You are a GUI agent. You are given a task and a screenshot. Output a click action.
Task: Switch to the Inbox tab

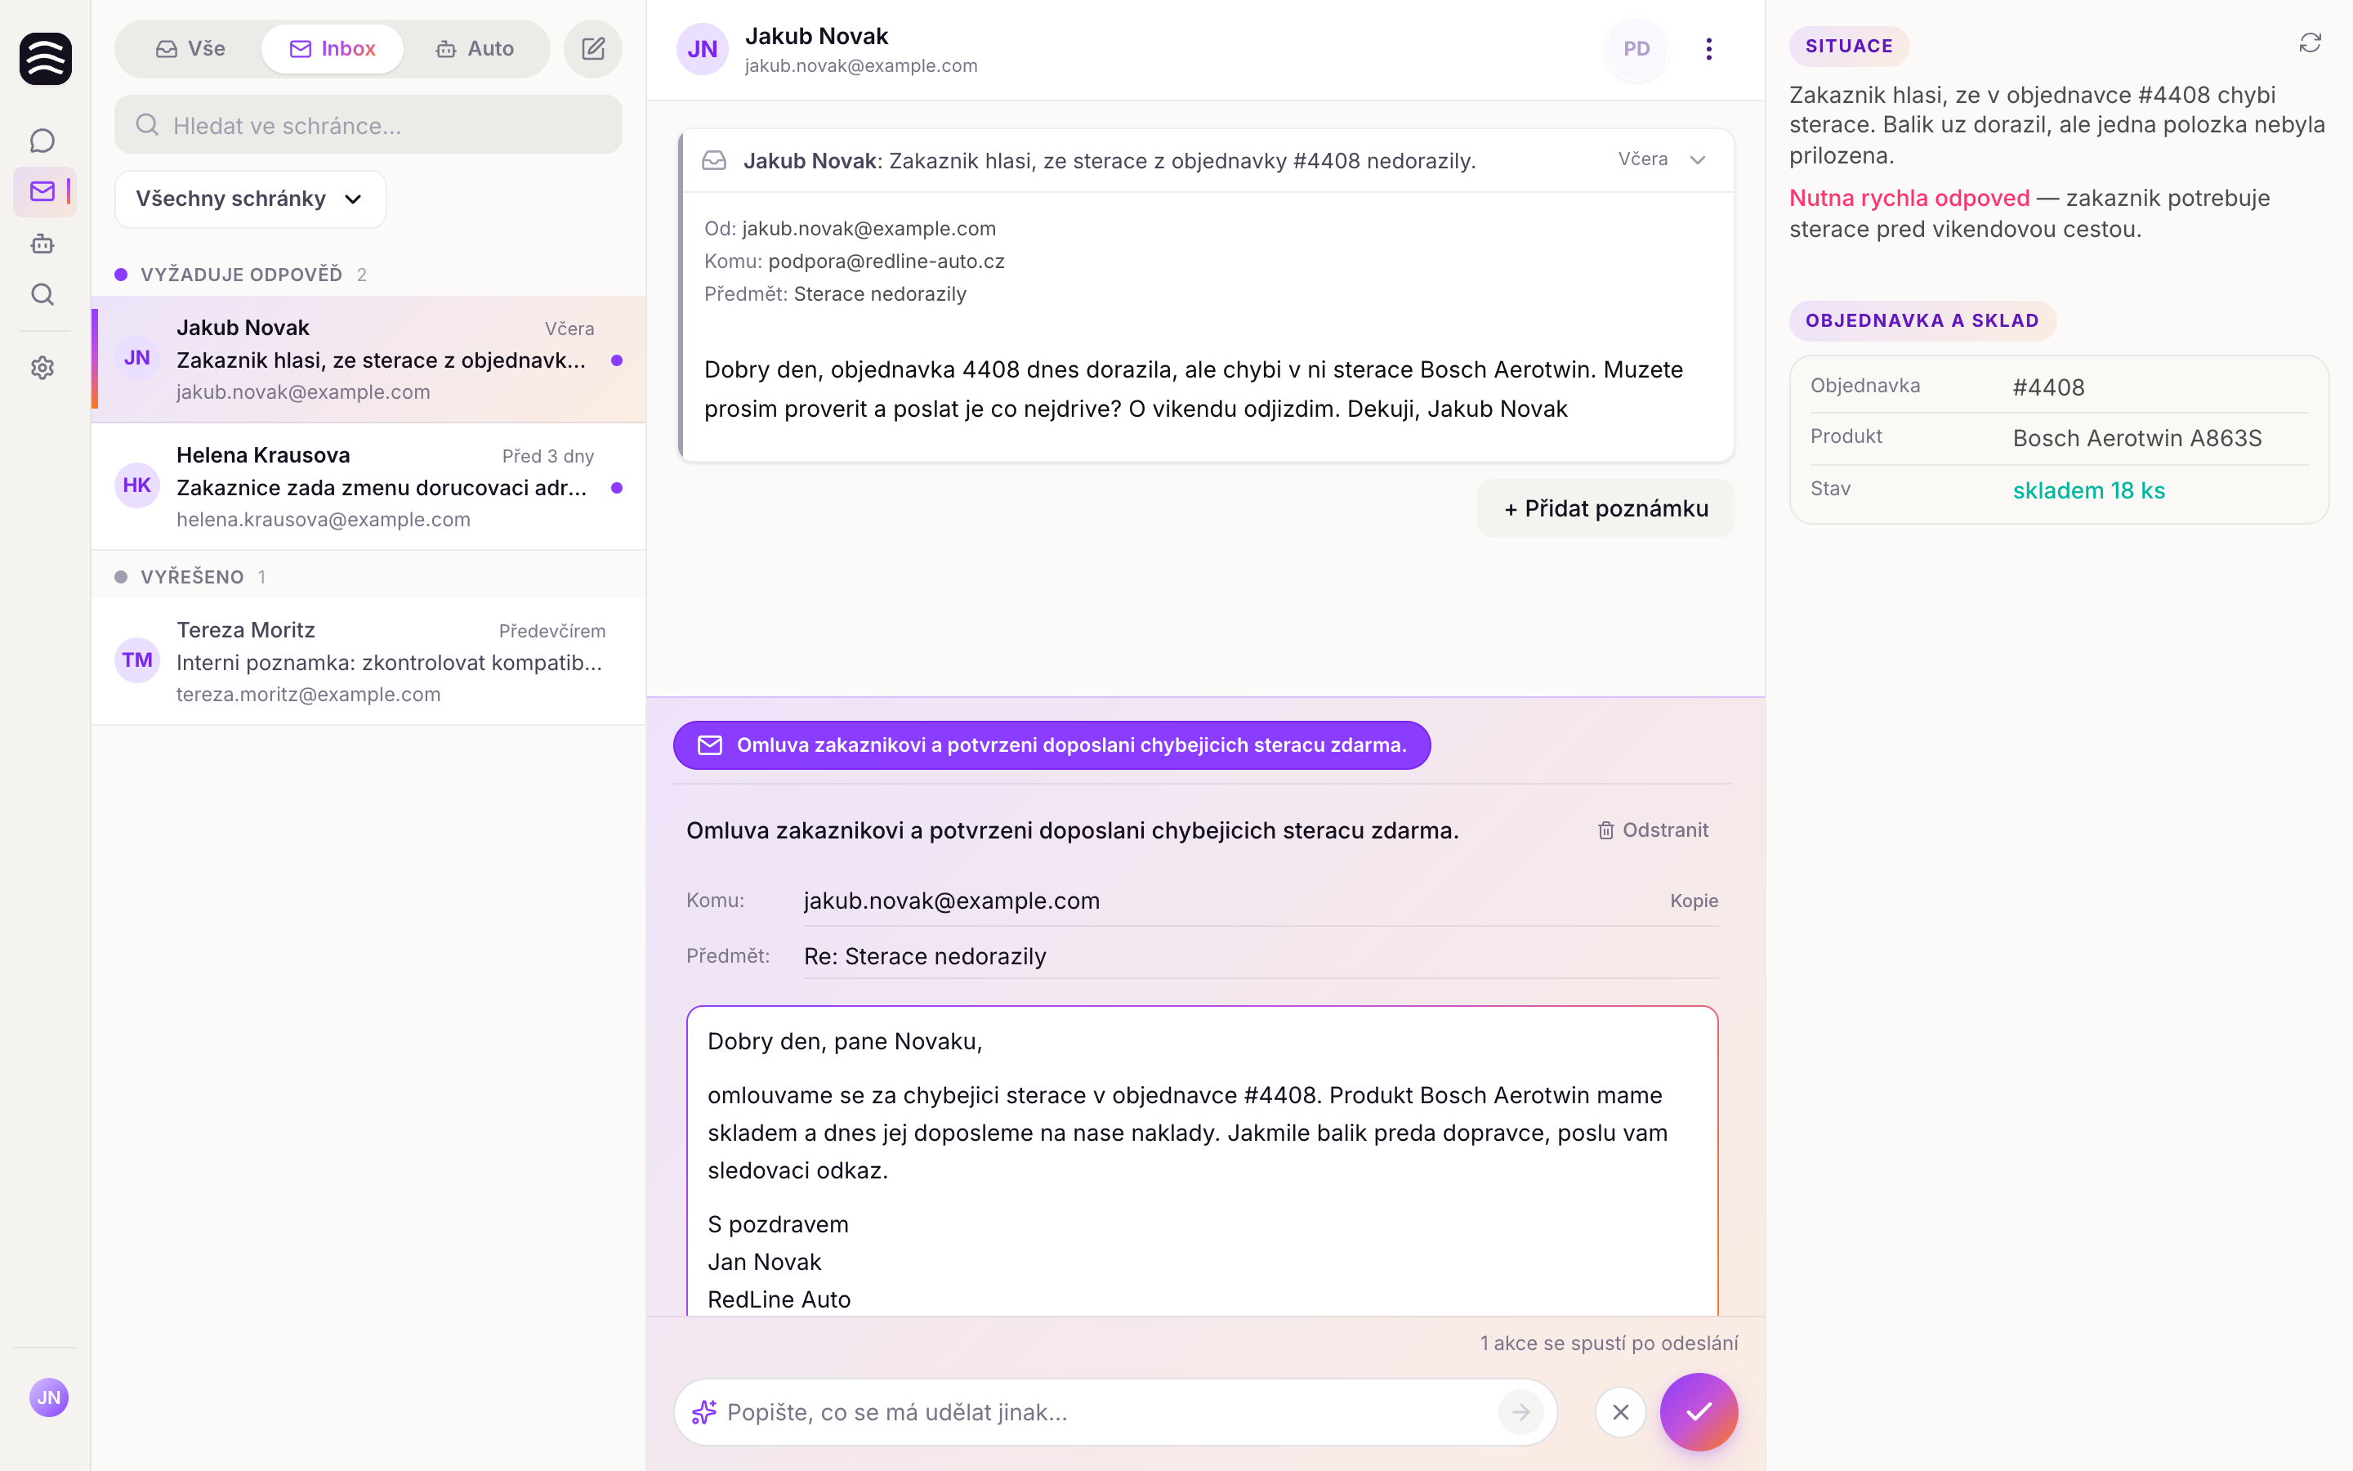[333, 49]
